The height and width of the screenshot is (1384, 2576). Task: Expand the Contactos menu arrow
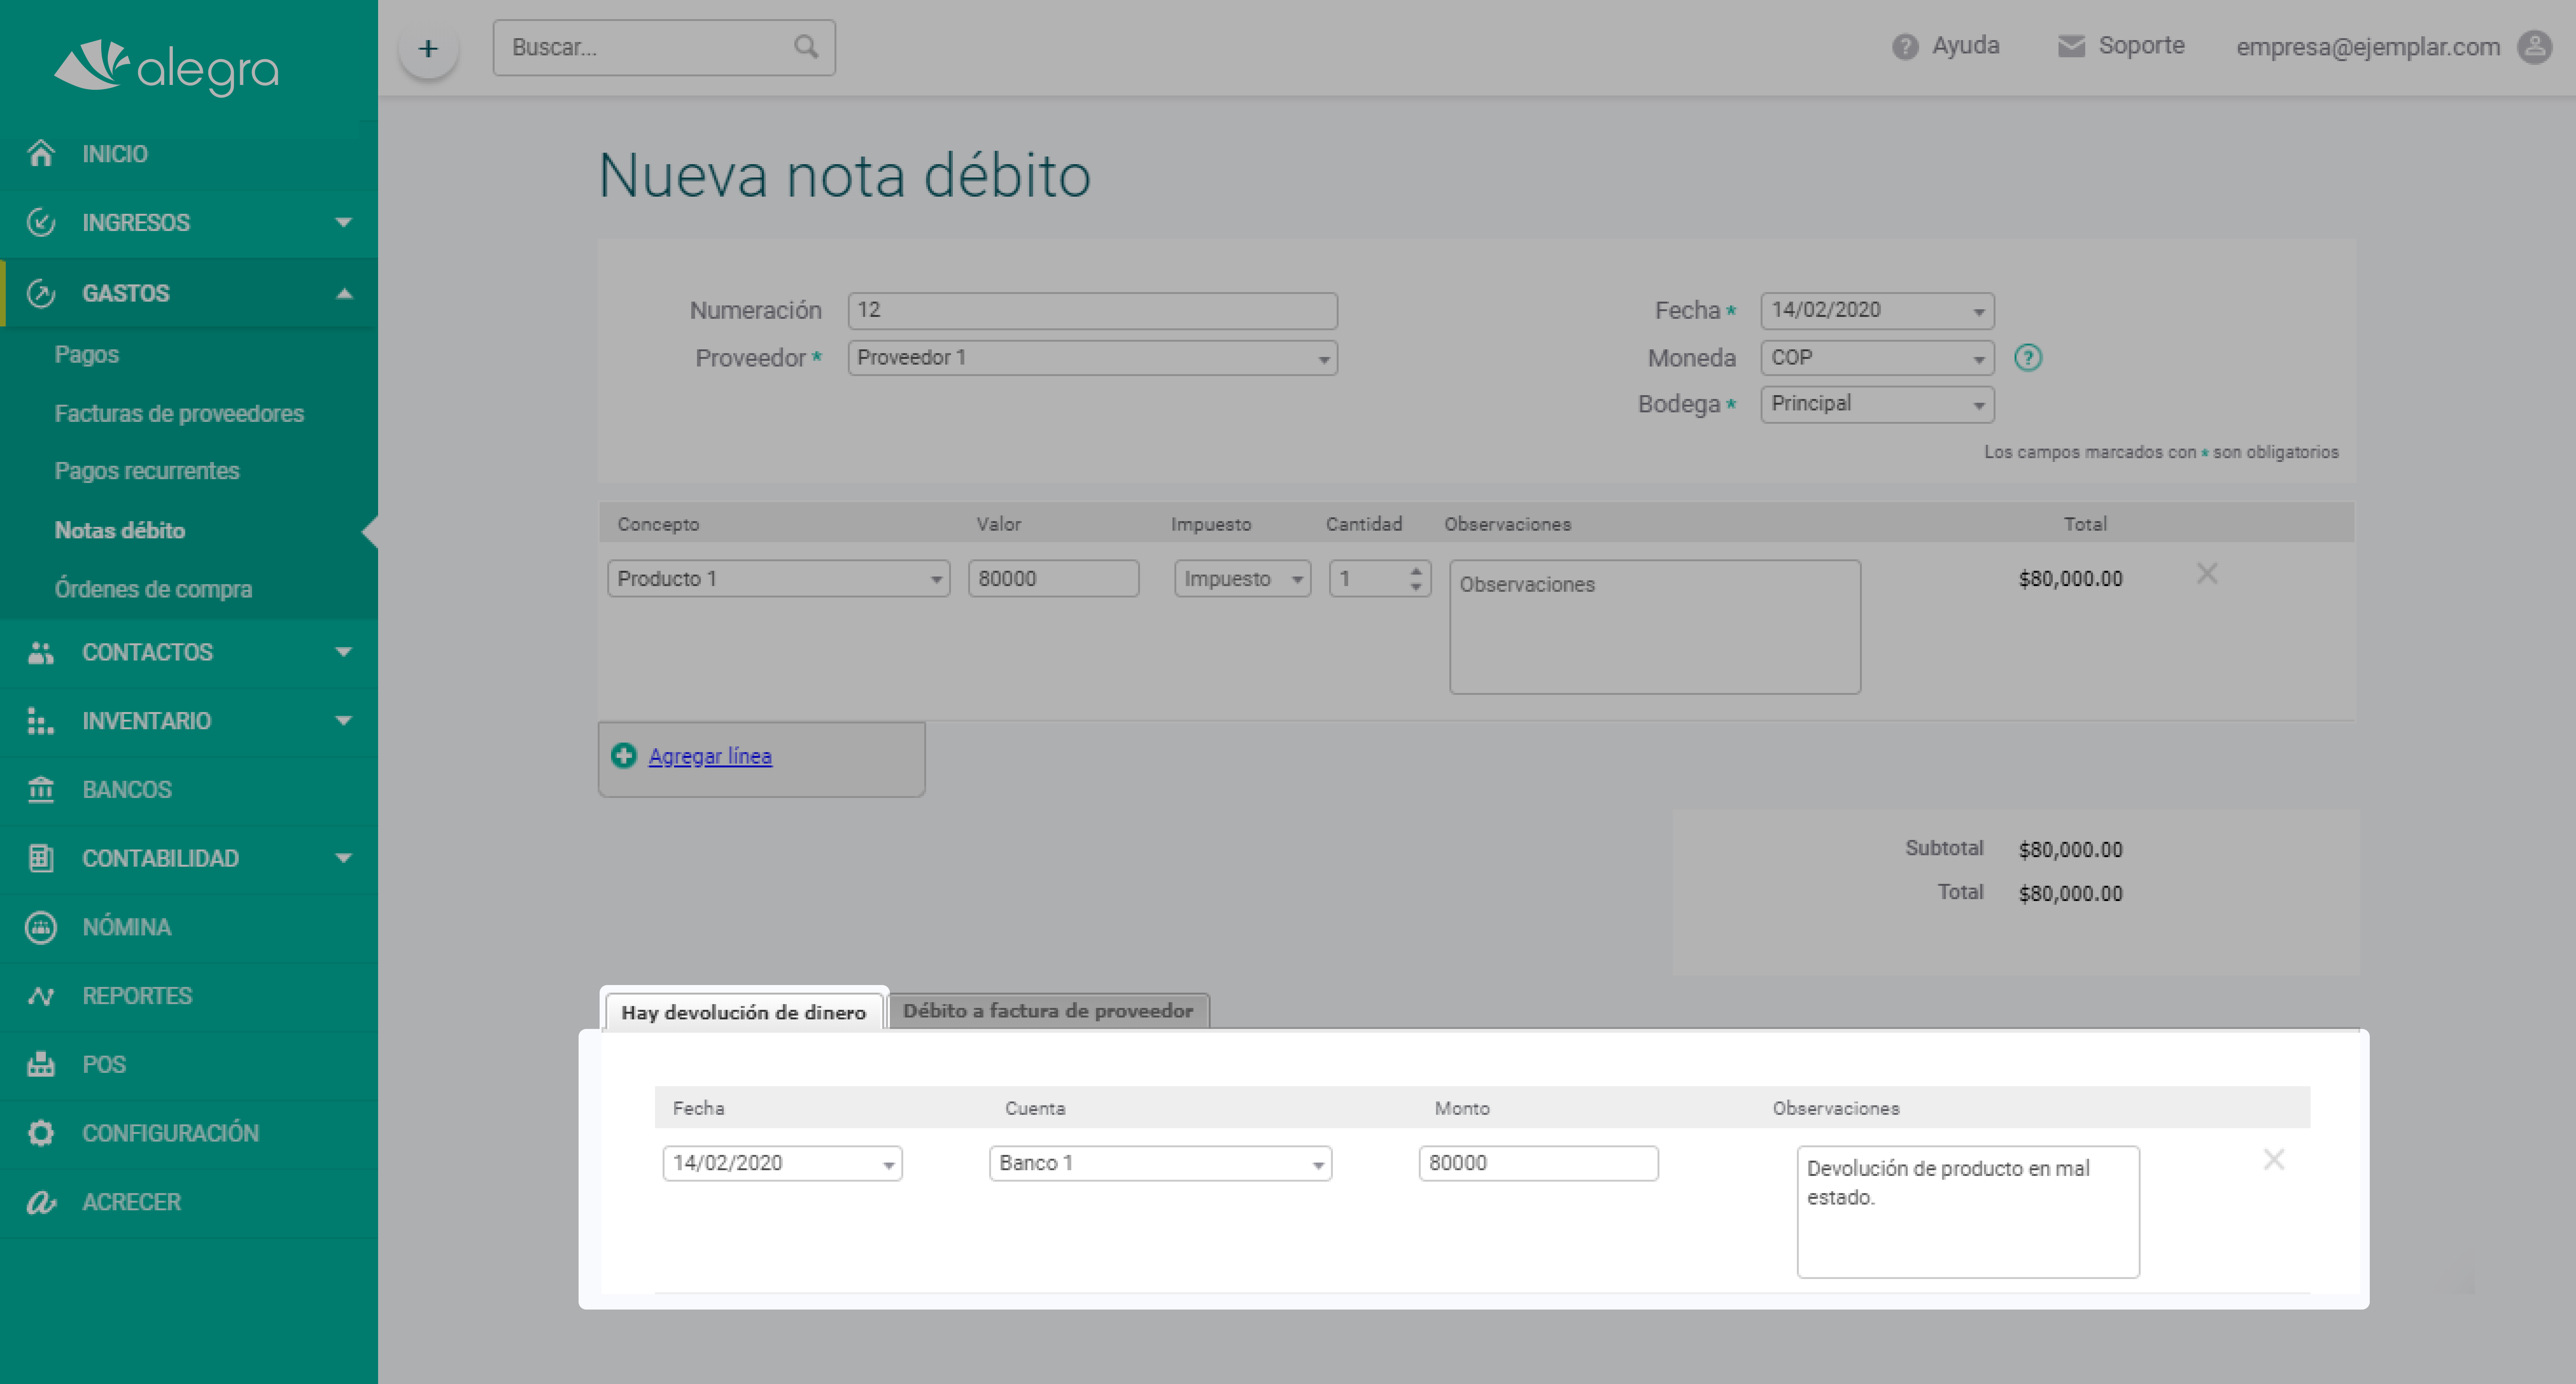(x=344, y=652)
